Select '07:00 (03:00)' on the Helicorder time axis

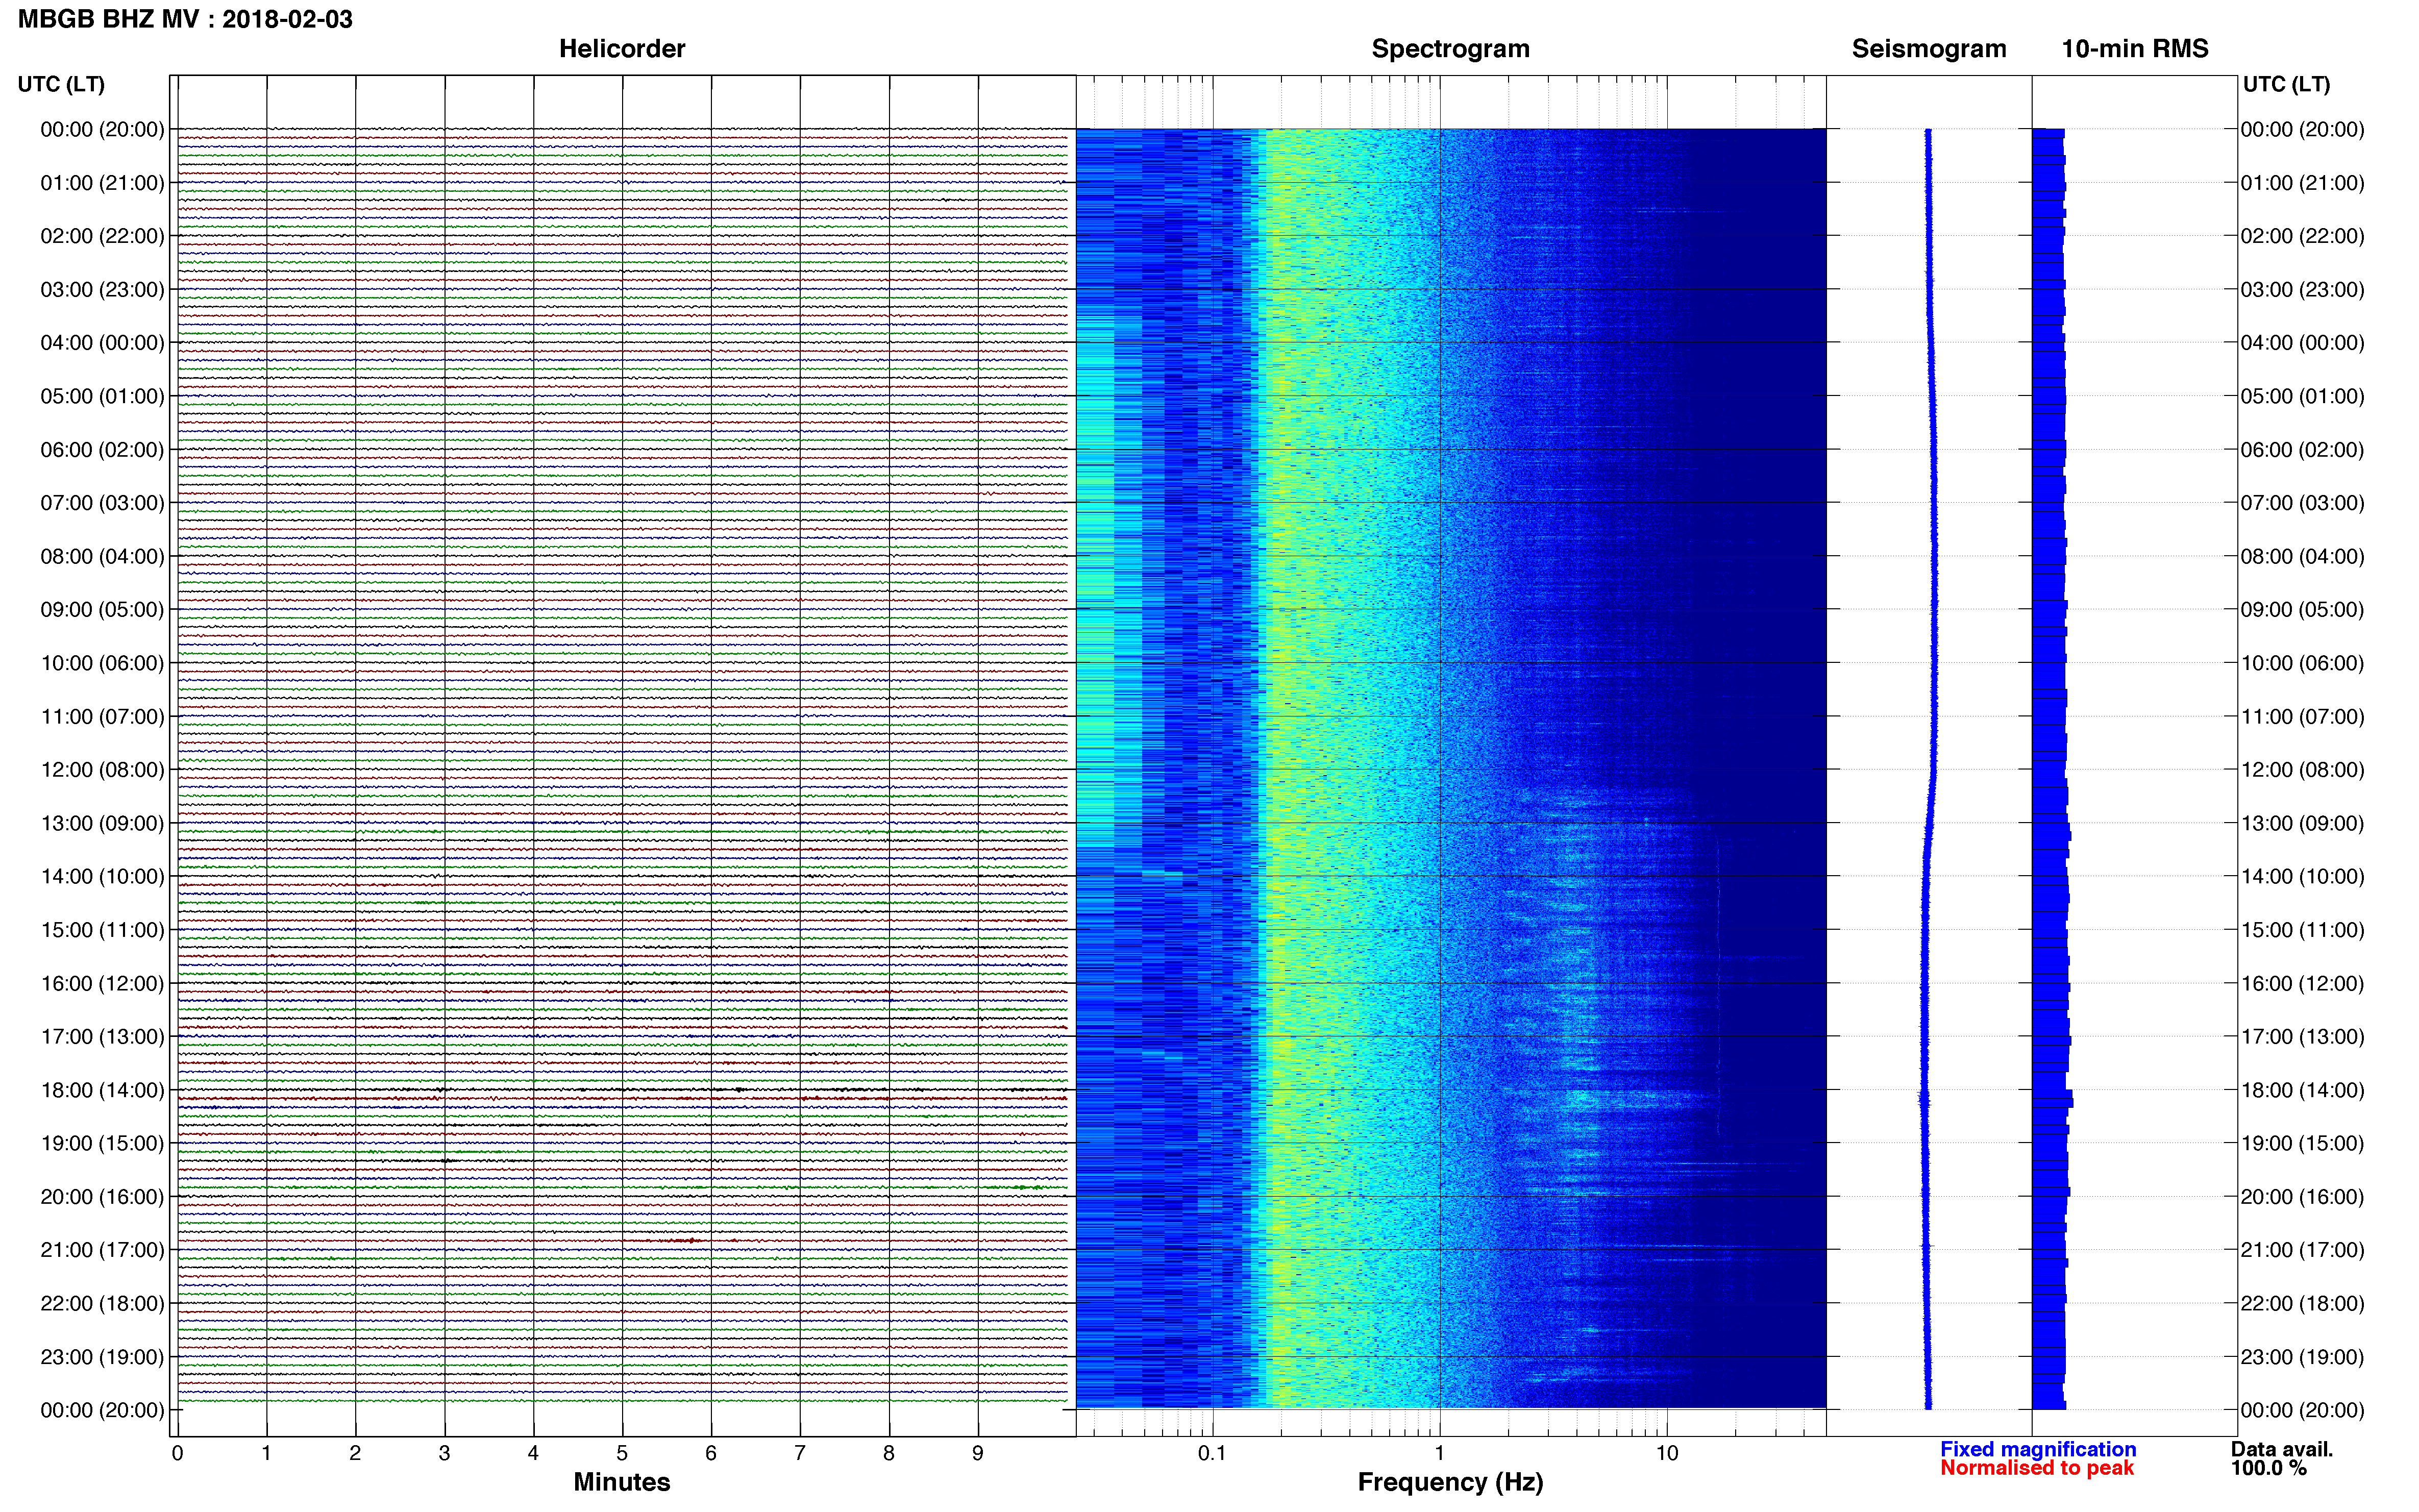point(102,503)
